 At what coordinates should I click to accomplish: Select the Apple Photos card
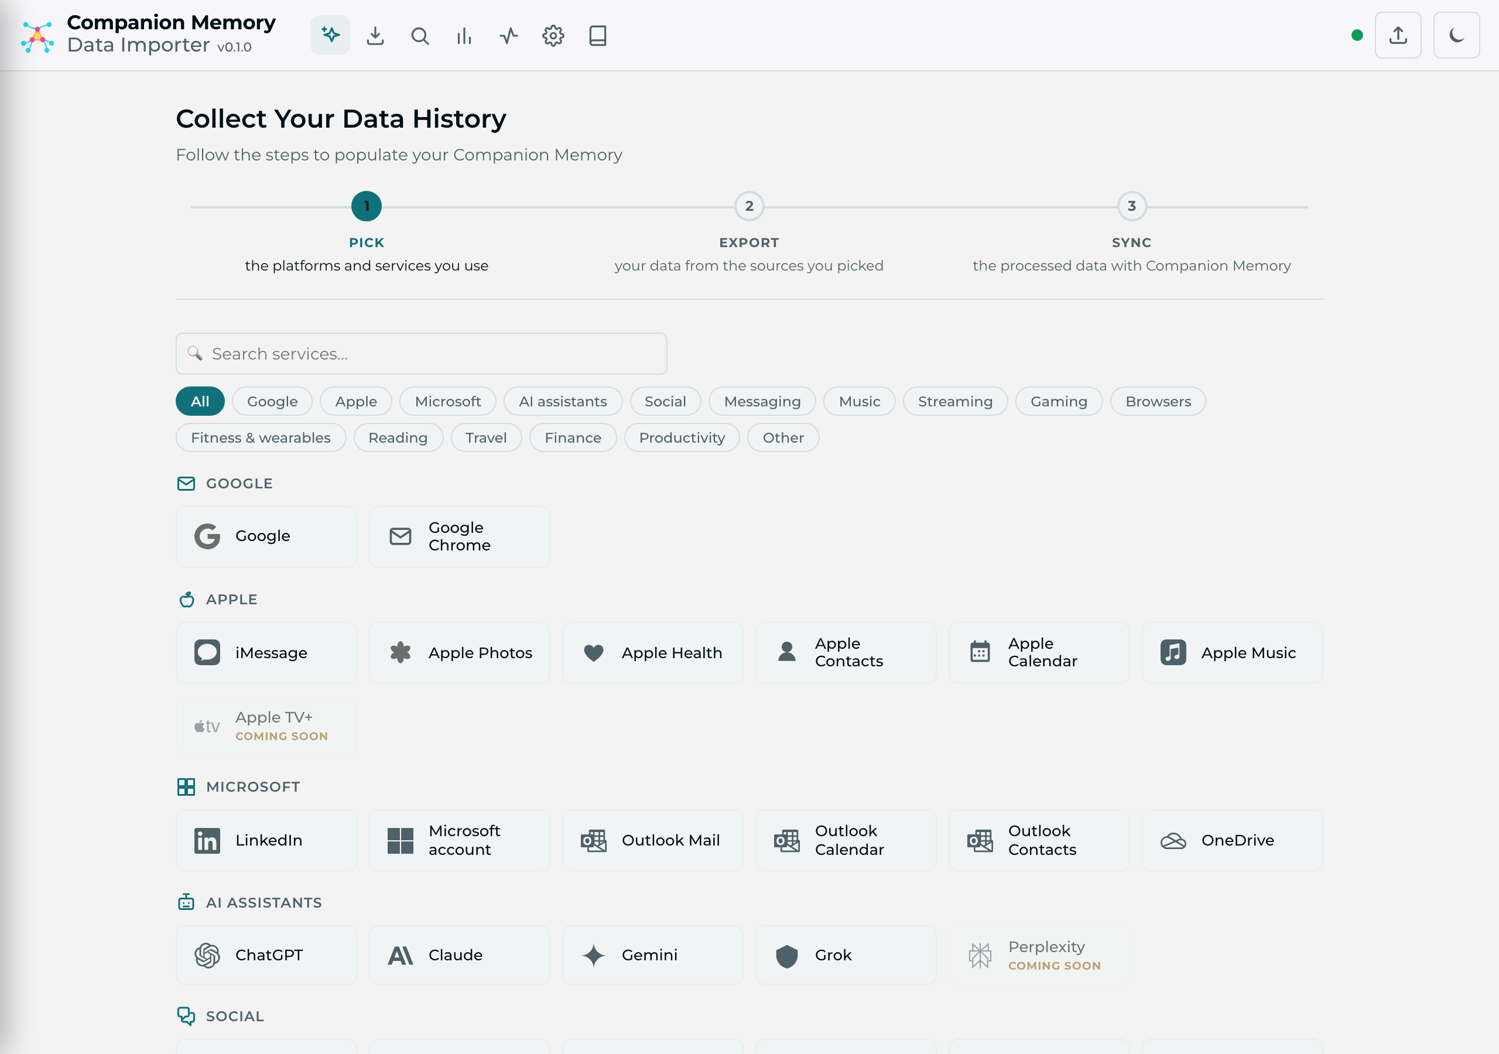click(x=460, y=652)
